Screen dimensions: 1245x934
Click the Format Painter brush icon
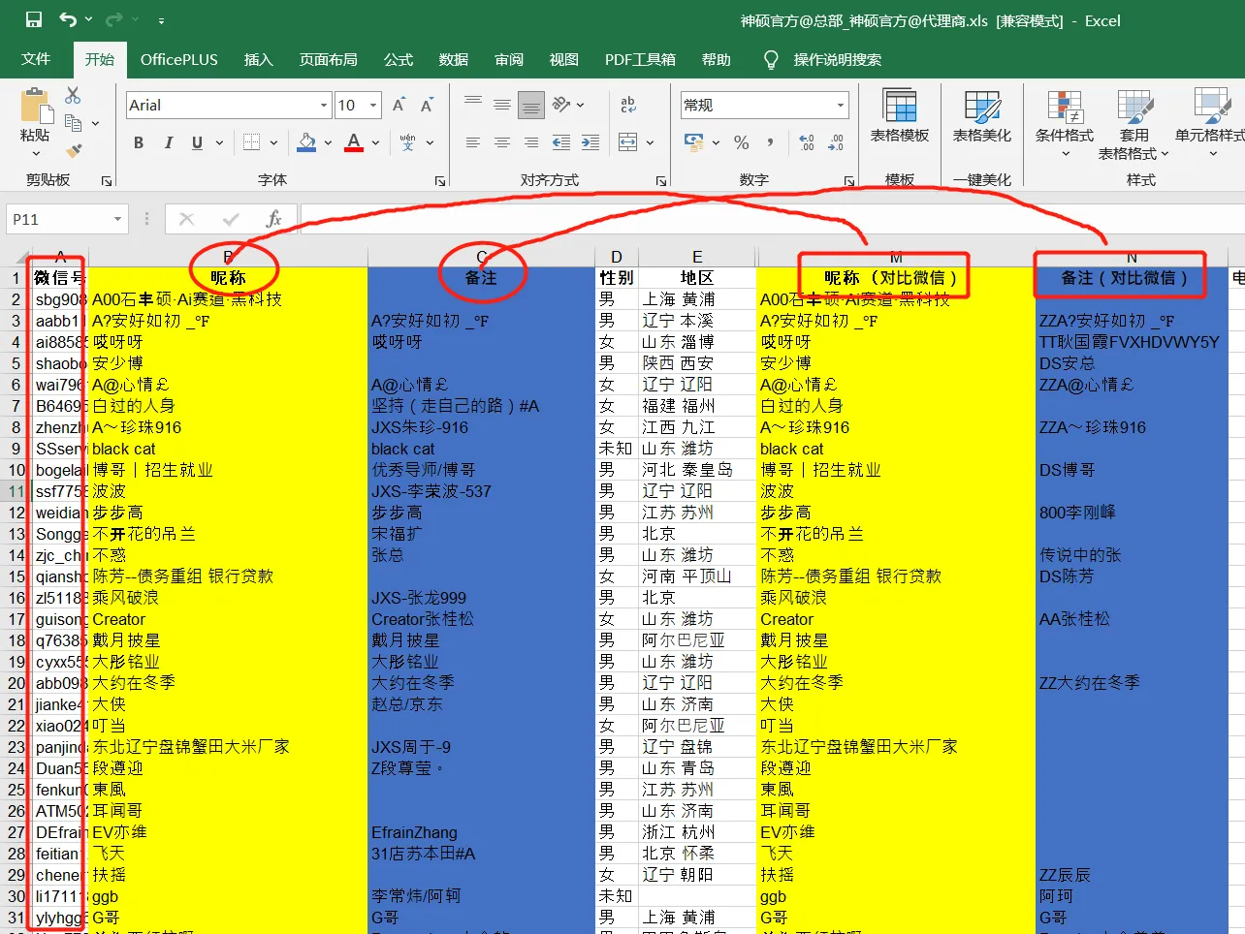pyautogui.click(x=73, y=150)
